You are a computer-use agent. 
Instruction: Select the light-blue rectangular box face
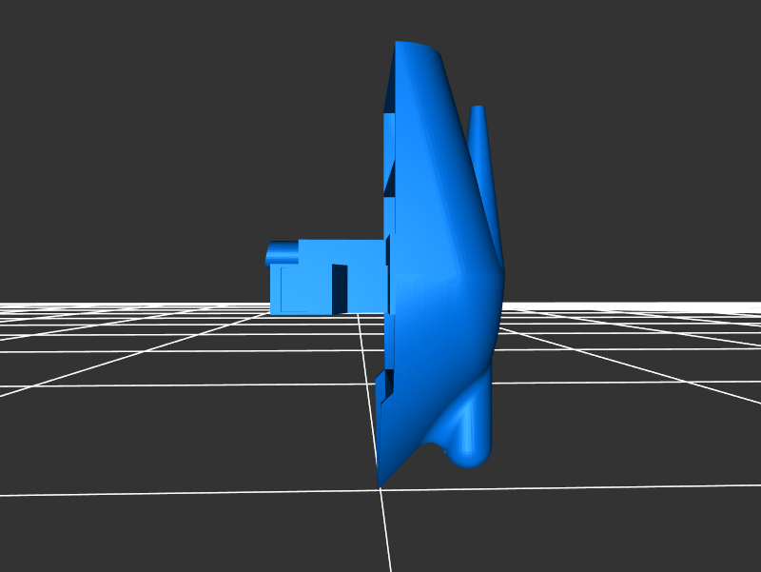[x=304, y=288]
